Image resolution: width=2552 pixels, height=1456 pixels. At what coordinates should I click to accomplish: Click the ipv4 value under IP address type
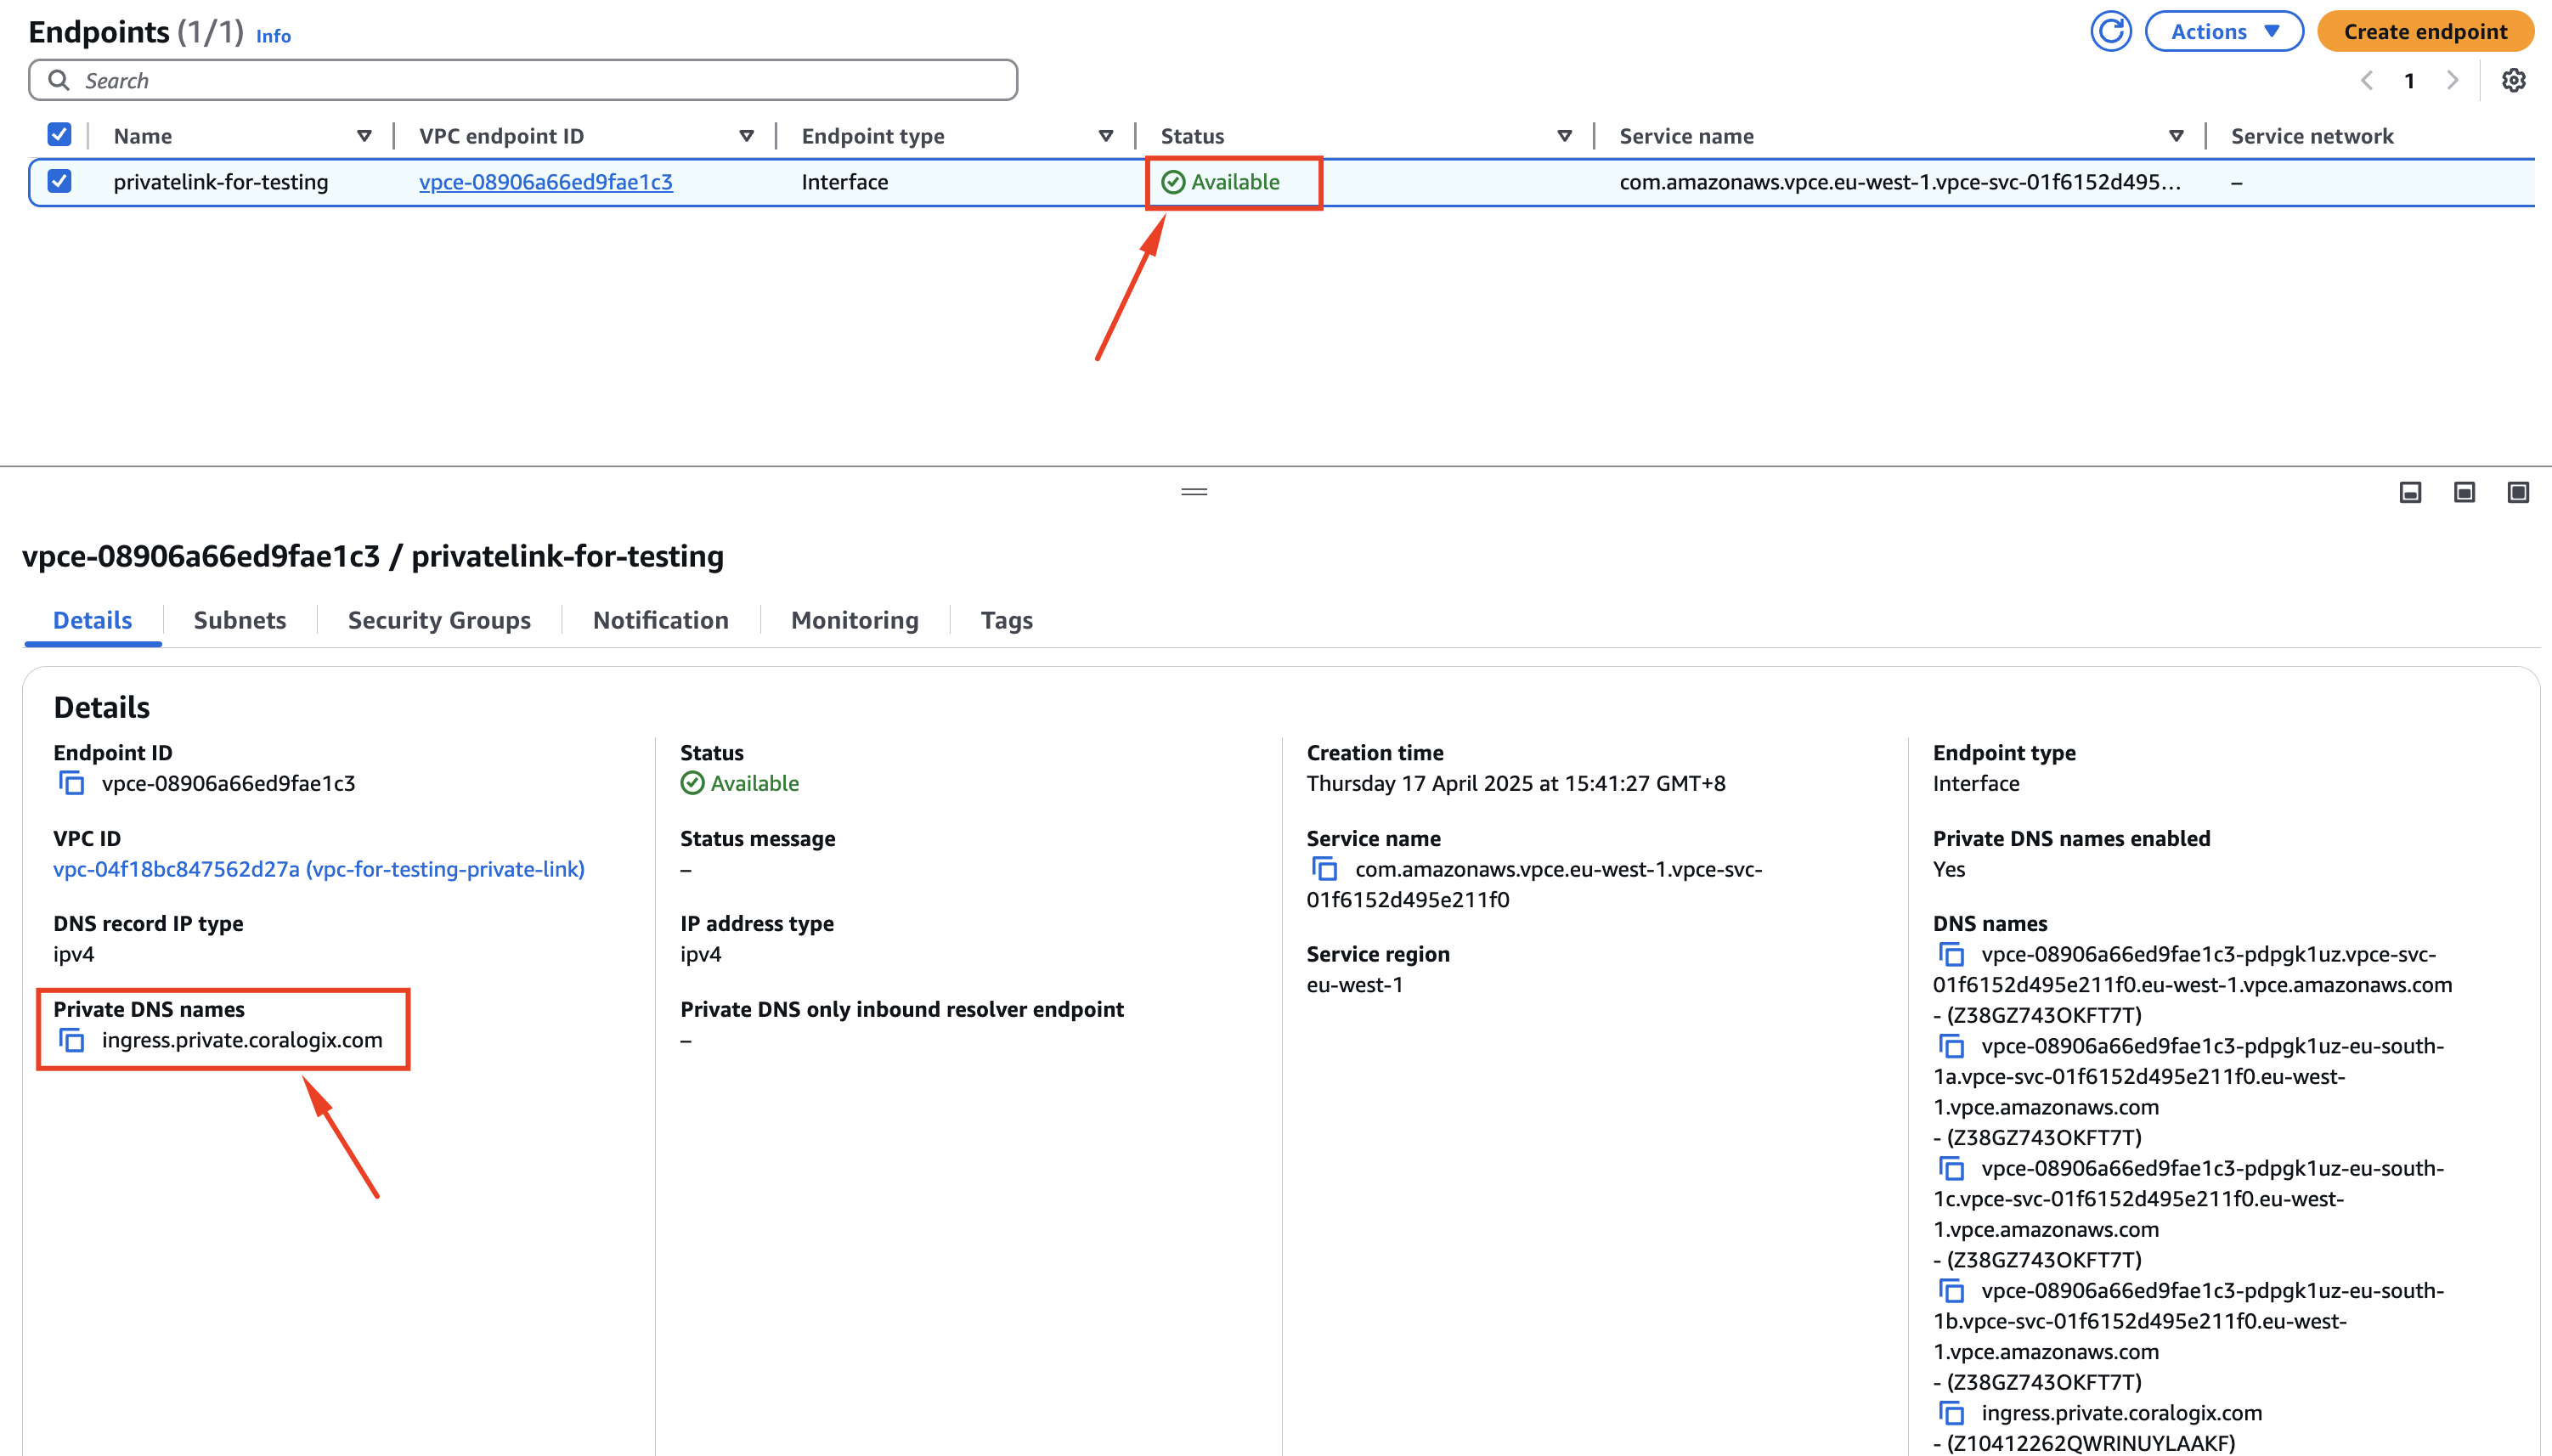tap(701, 954)
